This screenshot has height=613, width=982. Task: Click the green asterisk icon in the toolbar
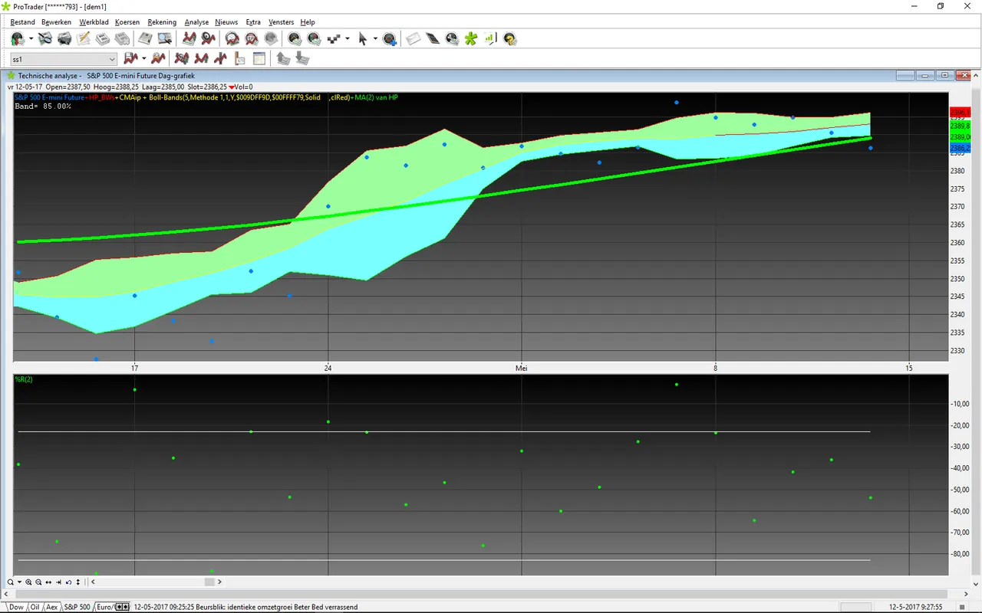tap(471, 38)
